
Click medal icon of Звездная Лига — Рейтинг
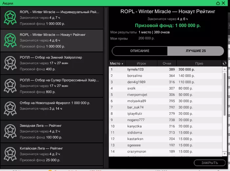[x=10, y=131]
